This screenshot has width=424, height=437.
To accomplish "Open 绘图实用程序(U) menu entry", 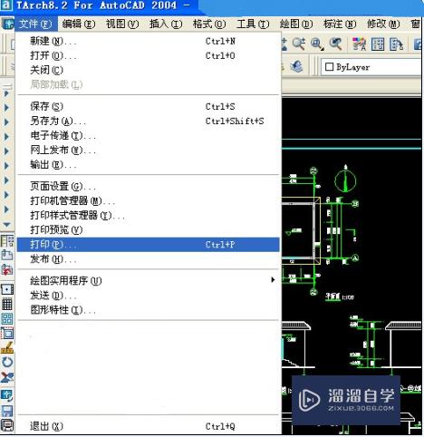I will pos(148,280).
